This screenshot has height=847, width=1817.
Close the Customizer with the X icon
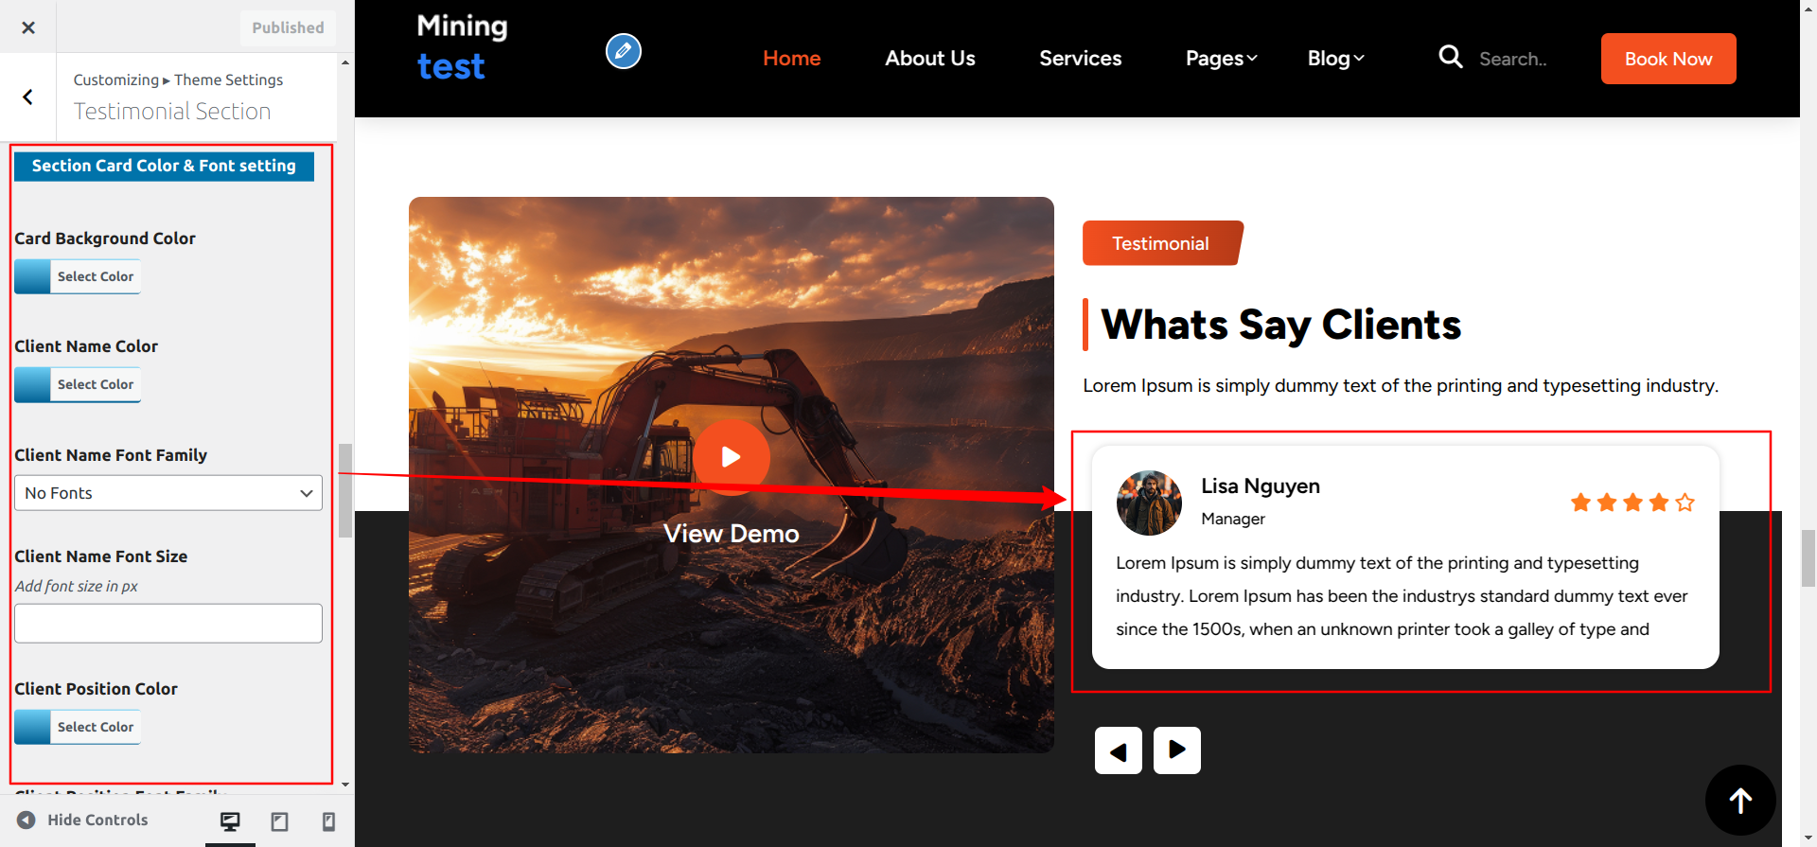click(28, 27)
